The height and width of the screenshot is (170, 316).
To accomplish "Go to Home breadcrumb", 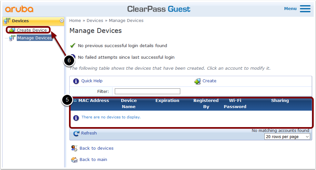I will coord(75,21).
